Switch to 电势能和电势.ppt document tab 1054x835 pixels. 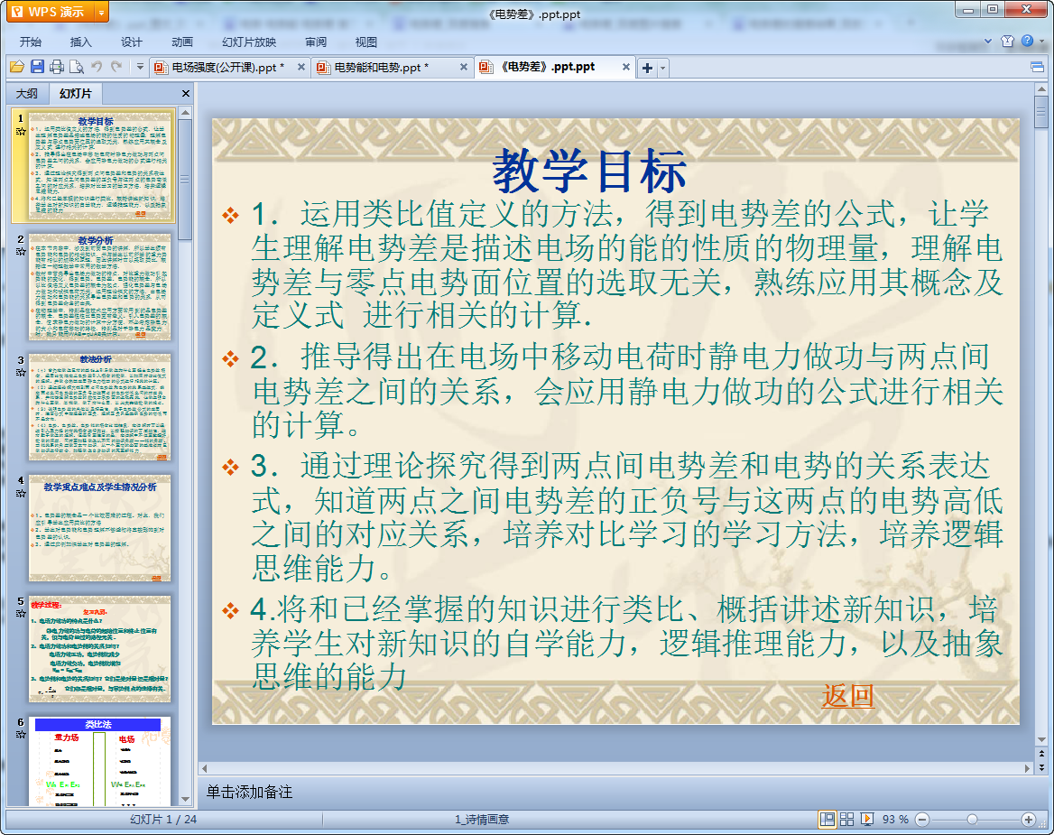[391, 67]
